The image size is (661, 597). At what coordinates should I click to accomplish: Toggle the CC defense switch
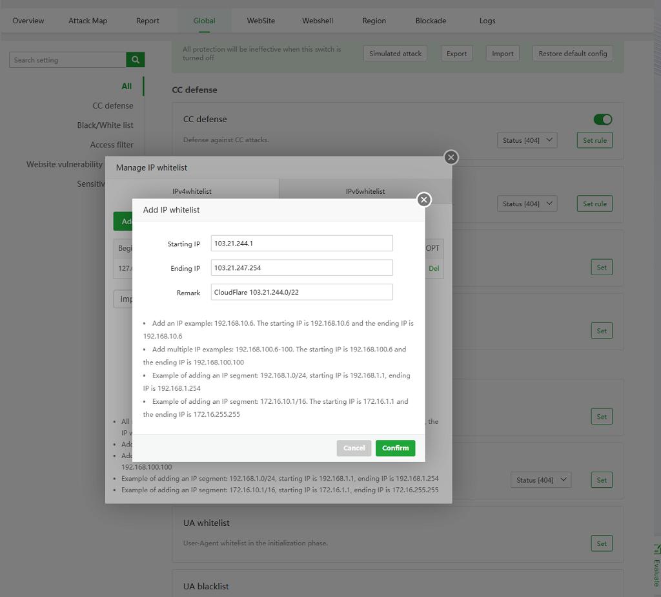coord(603,120)
